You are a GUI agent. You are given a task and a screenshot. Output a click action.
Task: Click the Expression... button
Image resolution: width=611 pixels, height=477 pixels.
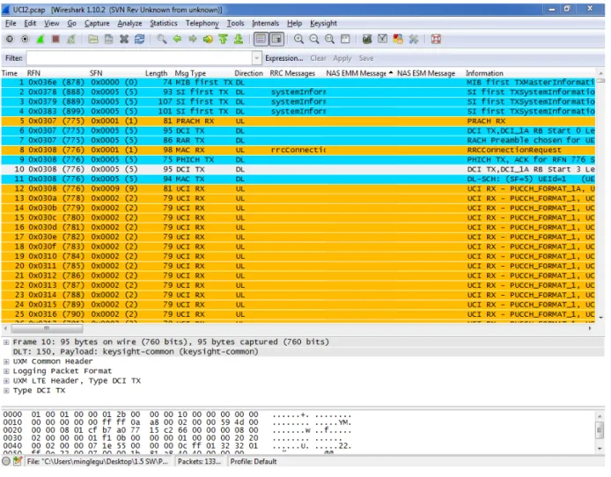pos(284,58)
